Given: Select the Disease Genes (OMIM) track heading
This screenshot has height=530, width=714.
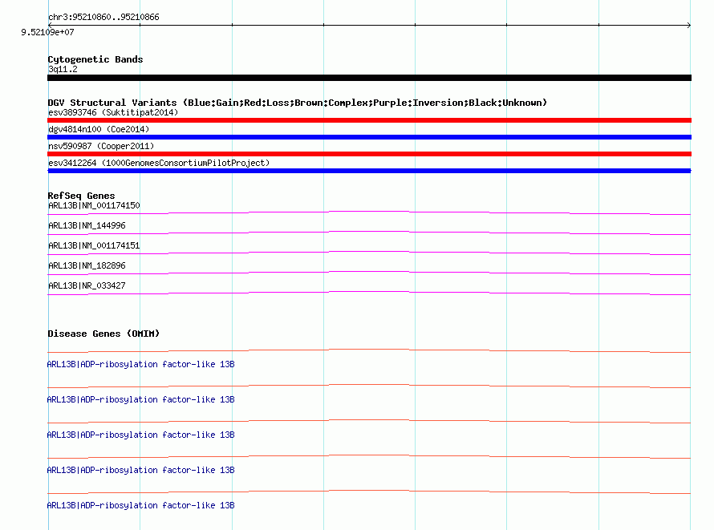Looking at the screenshot, I should coord(103,334).
